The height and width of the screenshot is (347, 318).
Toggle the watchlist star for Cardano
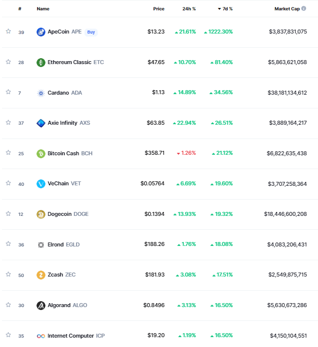click(x=8, y=92)
